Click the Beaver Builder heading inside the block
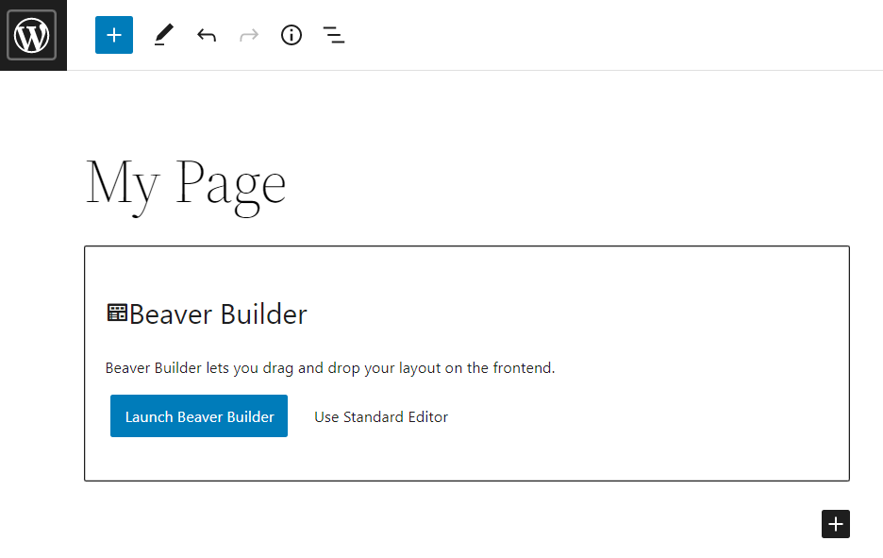Viewport: 883px width, 558px height. (219, 313)
